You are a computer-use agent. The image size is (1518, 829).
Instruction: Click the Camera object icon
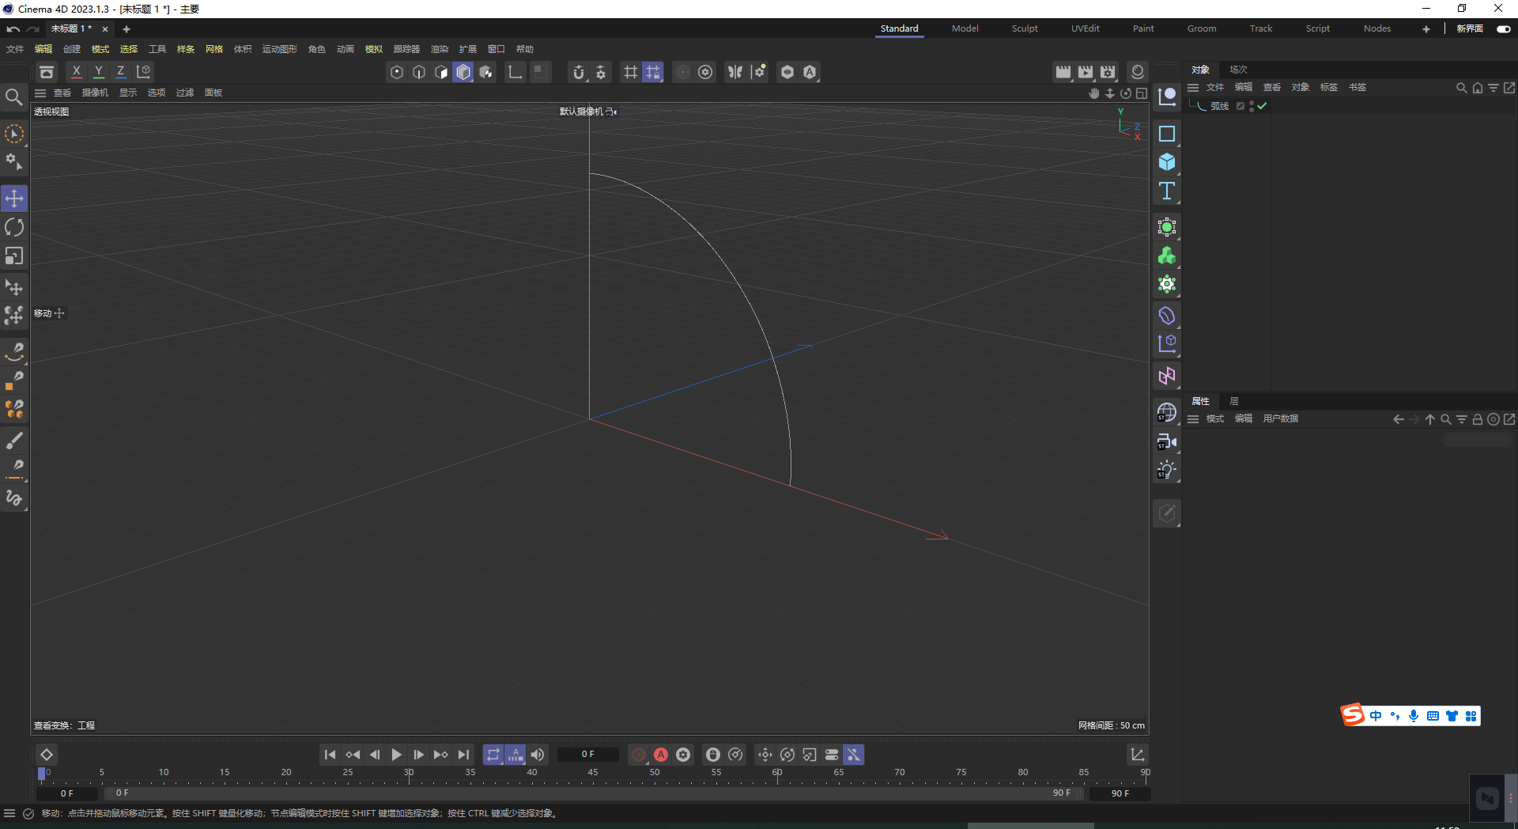pyautogui.click(x=1167, y=441)
